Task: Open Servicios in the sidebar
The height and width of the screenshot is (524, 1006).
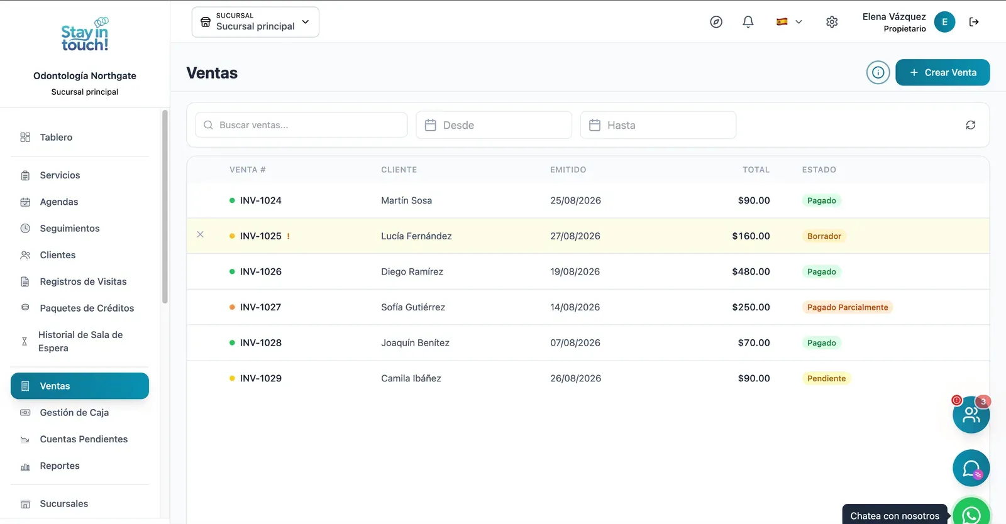Action: pos(80,175)
